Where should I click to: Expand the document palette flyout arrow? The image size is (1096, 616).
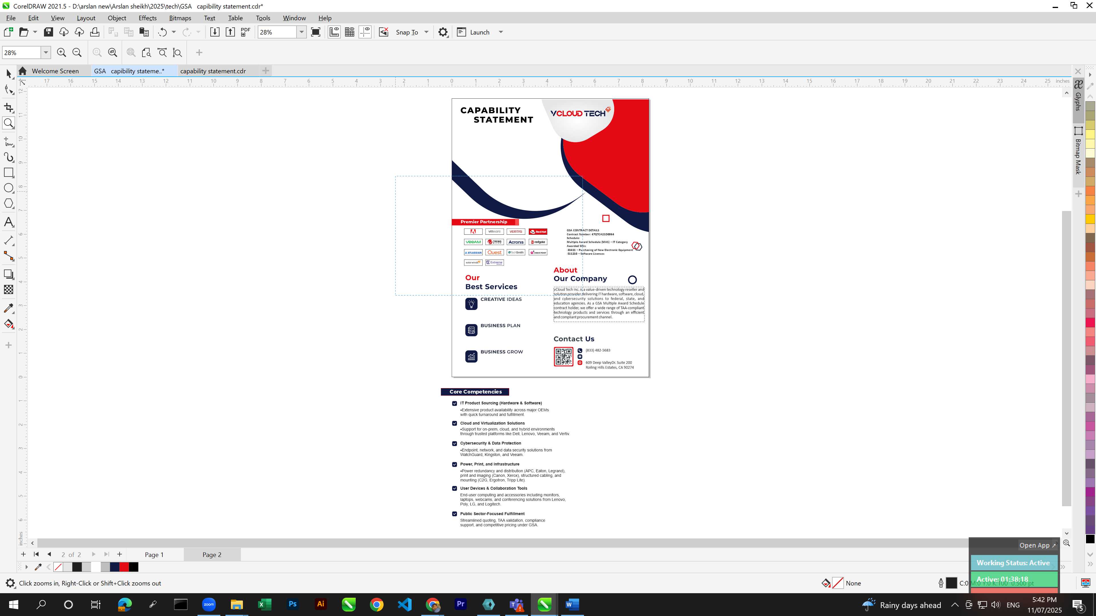click(26, 567)
